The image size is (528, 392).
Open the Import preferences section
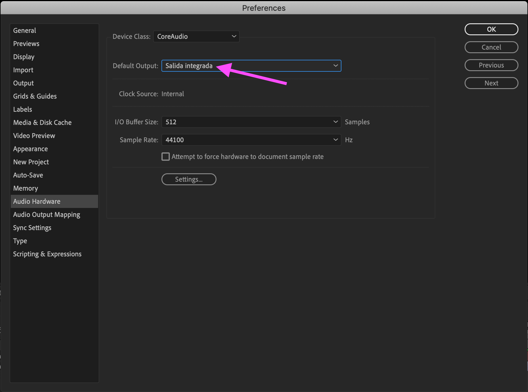coord(23,70)
